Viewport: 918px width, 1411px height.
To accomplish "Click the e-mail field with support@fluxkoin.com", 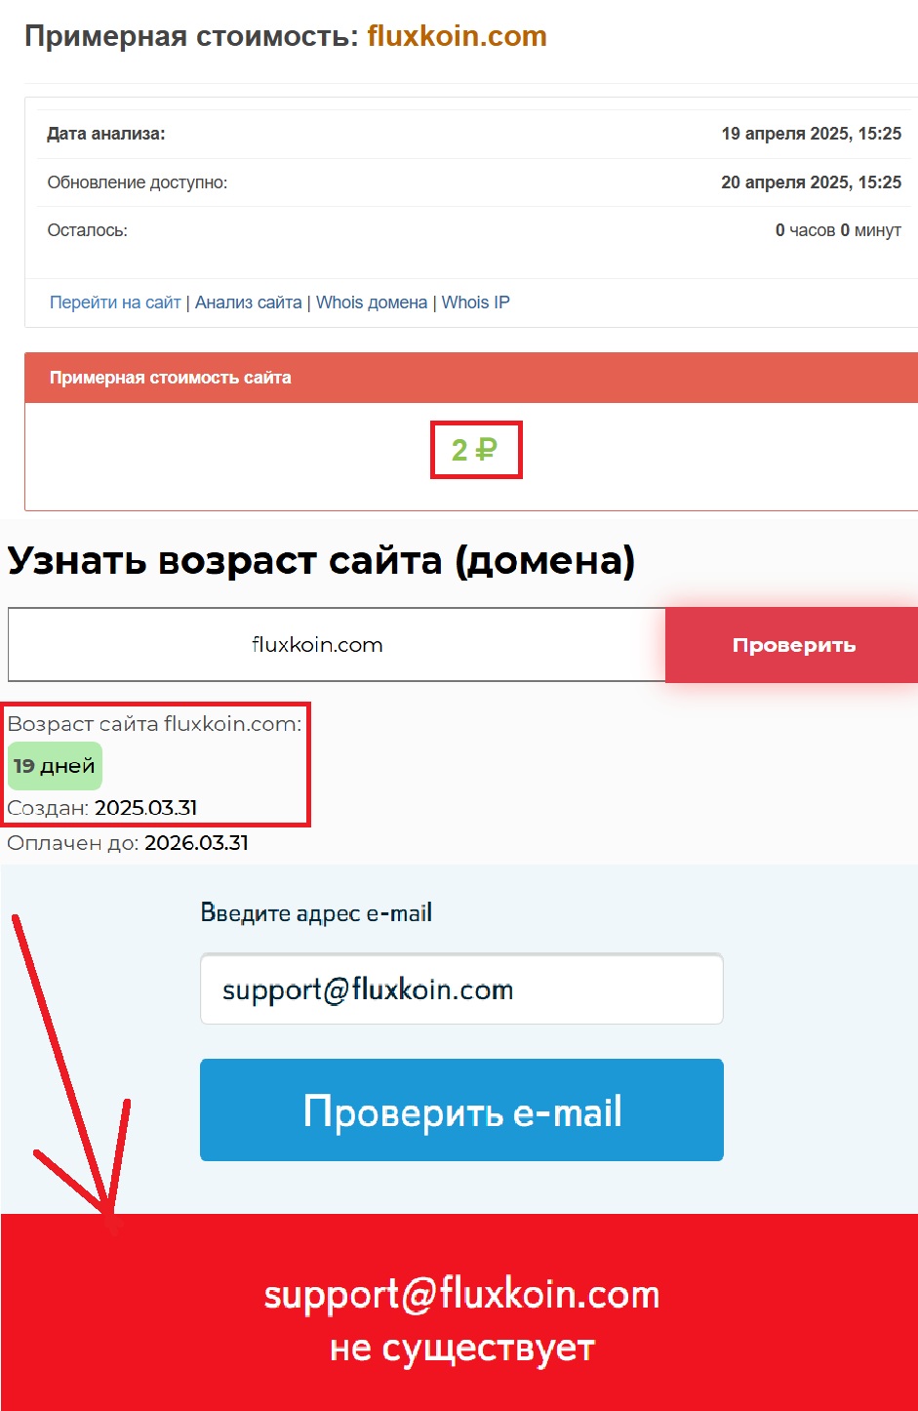I will [461, 989].
